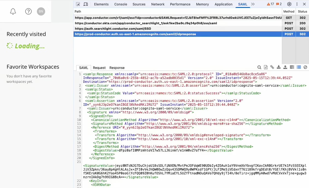
Task: Activate the inspect element picker tool
Action: coord(78,4)
